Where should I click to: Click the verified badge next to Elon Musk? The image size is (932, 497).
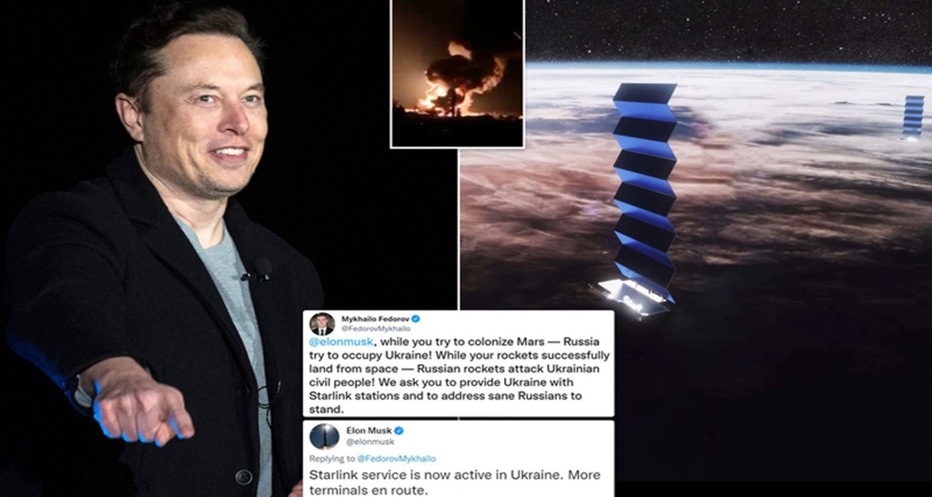tap(400, 431)
